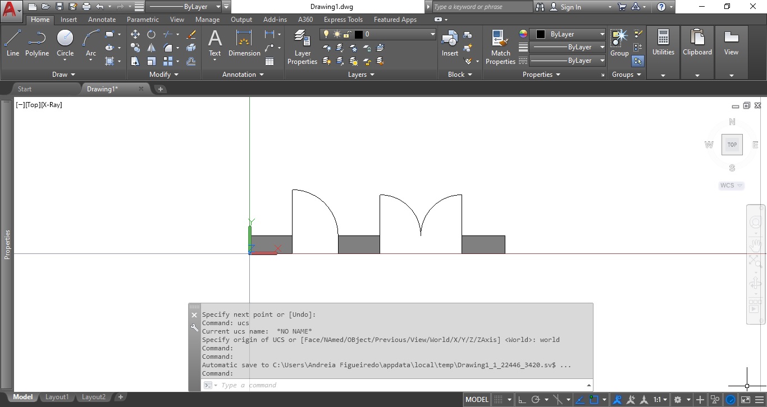The image size is (767, 407).
Task: Click Sign In button
Action: (x=565, y=7)
